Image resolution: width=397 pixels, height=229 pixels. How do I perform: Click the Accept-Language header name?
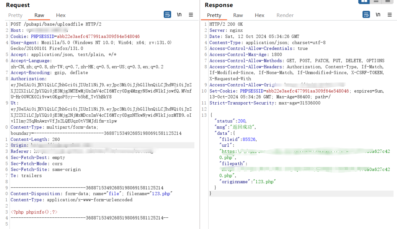tap(31, 61)
